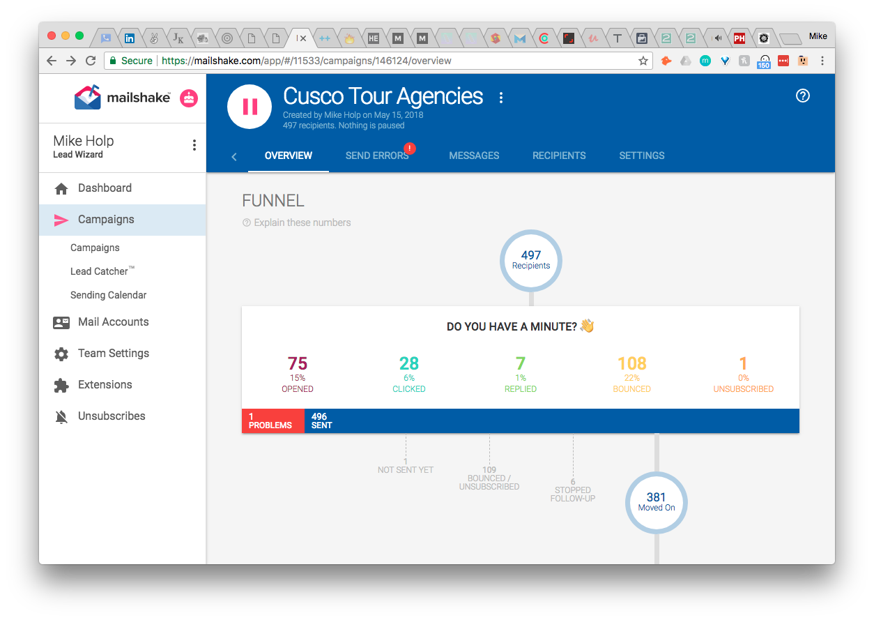
Task: Open Sending Calendar in sidebar
Action: 109,295
